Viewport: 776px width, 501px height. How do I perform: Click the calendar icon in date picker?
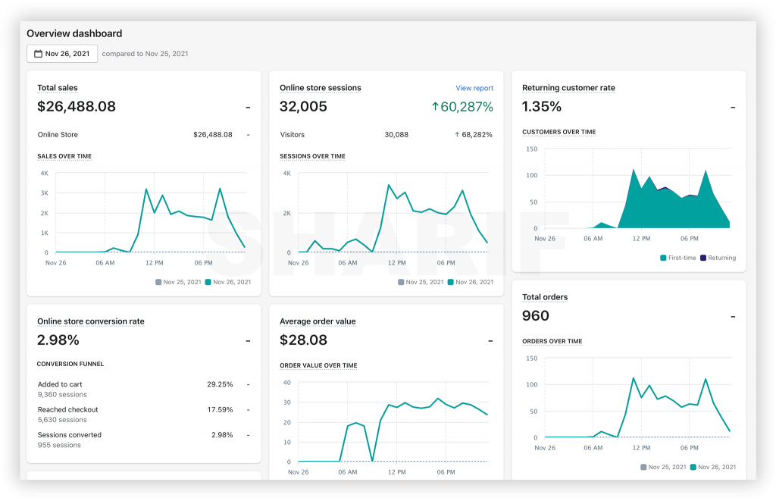[38, 54]
